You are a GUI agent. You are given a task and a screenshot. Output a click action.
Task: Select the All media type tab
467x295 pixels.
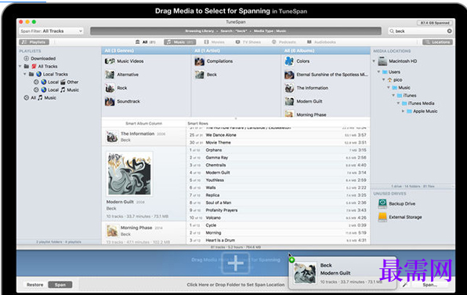click(x=145, y=42)
